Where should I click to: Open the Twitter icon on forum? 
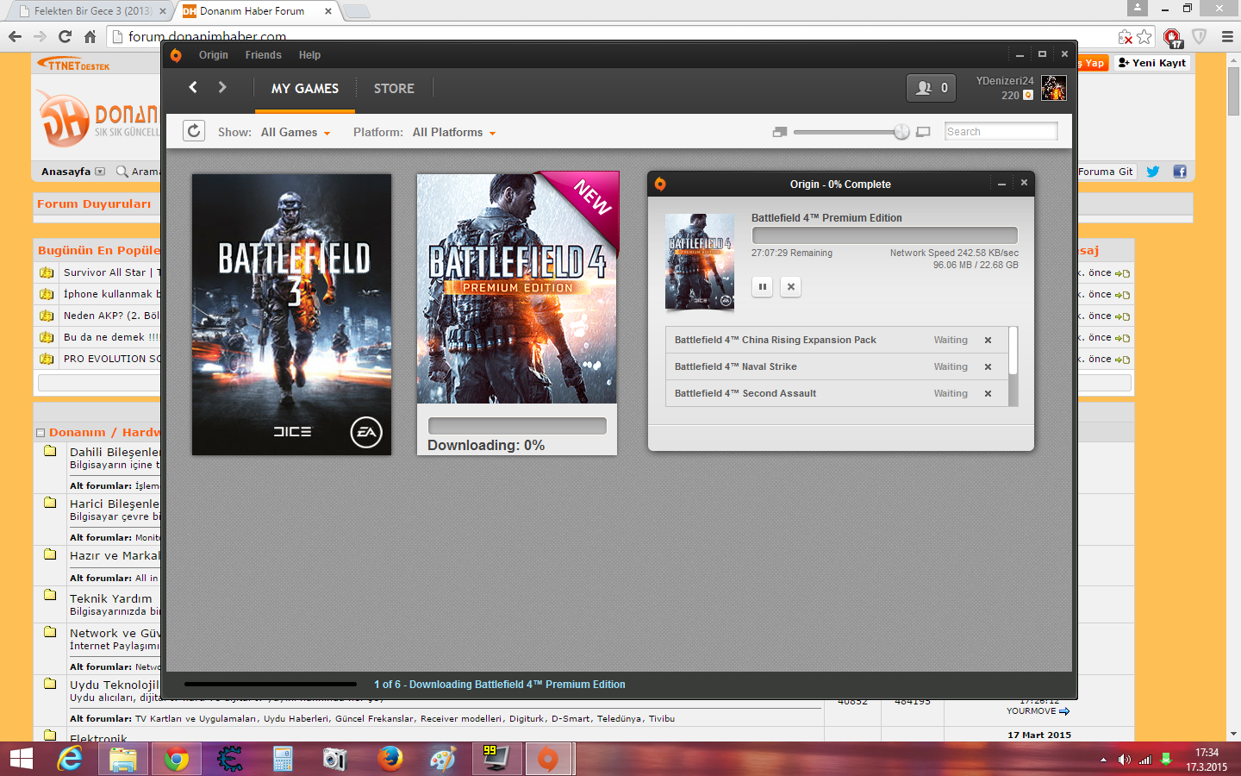[1153, 172]
